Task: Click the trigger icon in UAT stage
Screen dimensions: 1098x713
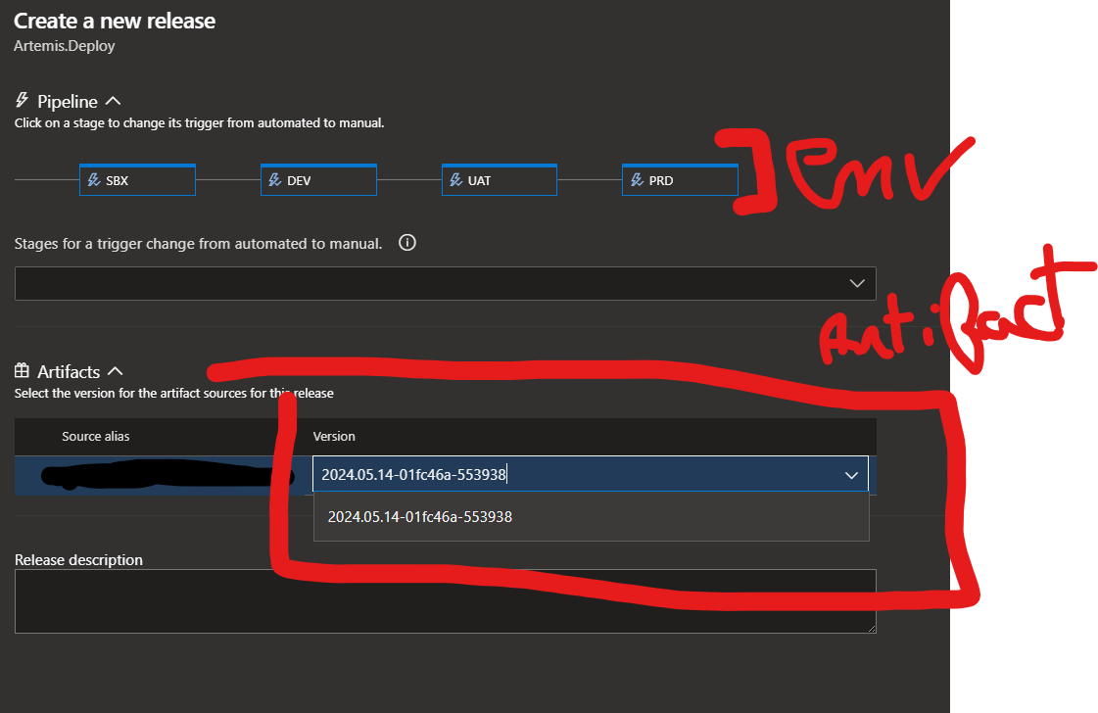Action: [455, 180]
